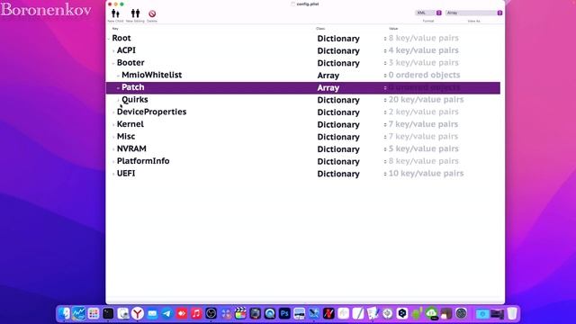
Task: Click the '5 key/value pairs' value
Action: [423, 148]
